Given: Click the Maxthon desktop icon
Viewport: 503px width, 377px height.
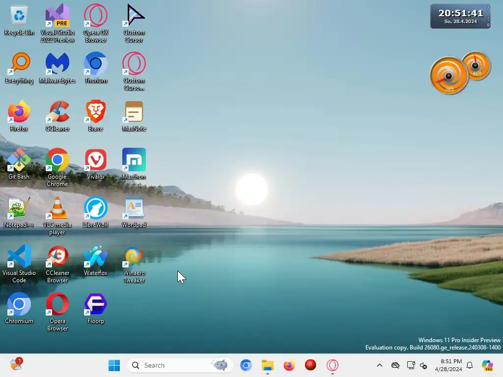Looking at the screenshot, I should [134, 164].
